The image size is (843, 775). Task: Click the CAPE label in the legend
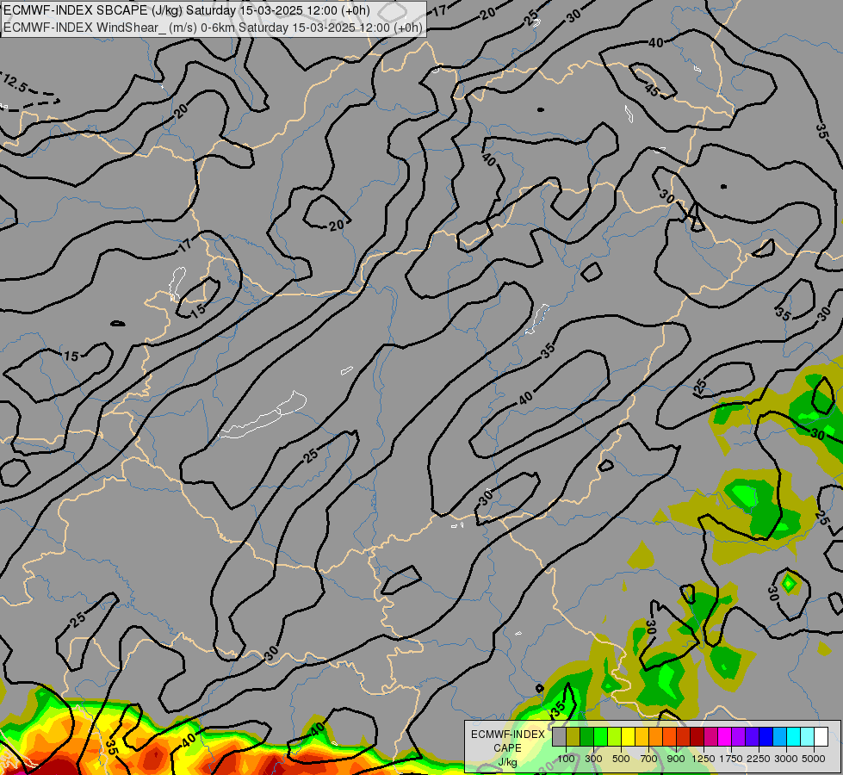click(507, 748)
